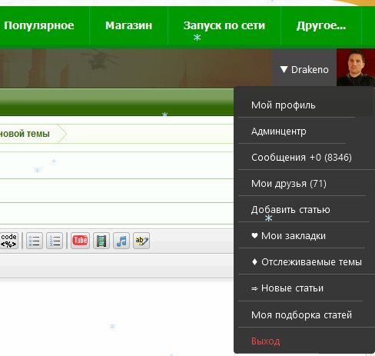Click red Выход logout link
Image resolution: width=375 pixels, height=356 pixels.
point(266,341)
